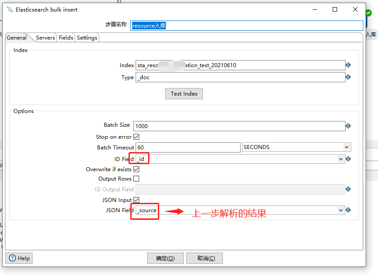The width and height of the screenshot is (378, 278).
Task: Minimize the Elasticsearch bulk insert dialog
Action: 315,9
